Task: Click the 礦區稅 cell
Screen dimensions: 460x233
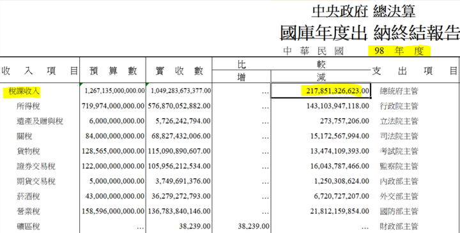Action: tap(28, 227)
